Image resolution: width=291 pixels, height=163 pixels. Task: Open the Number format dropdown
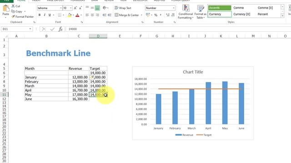coord(174,8)
